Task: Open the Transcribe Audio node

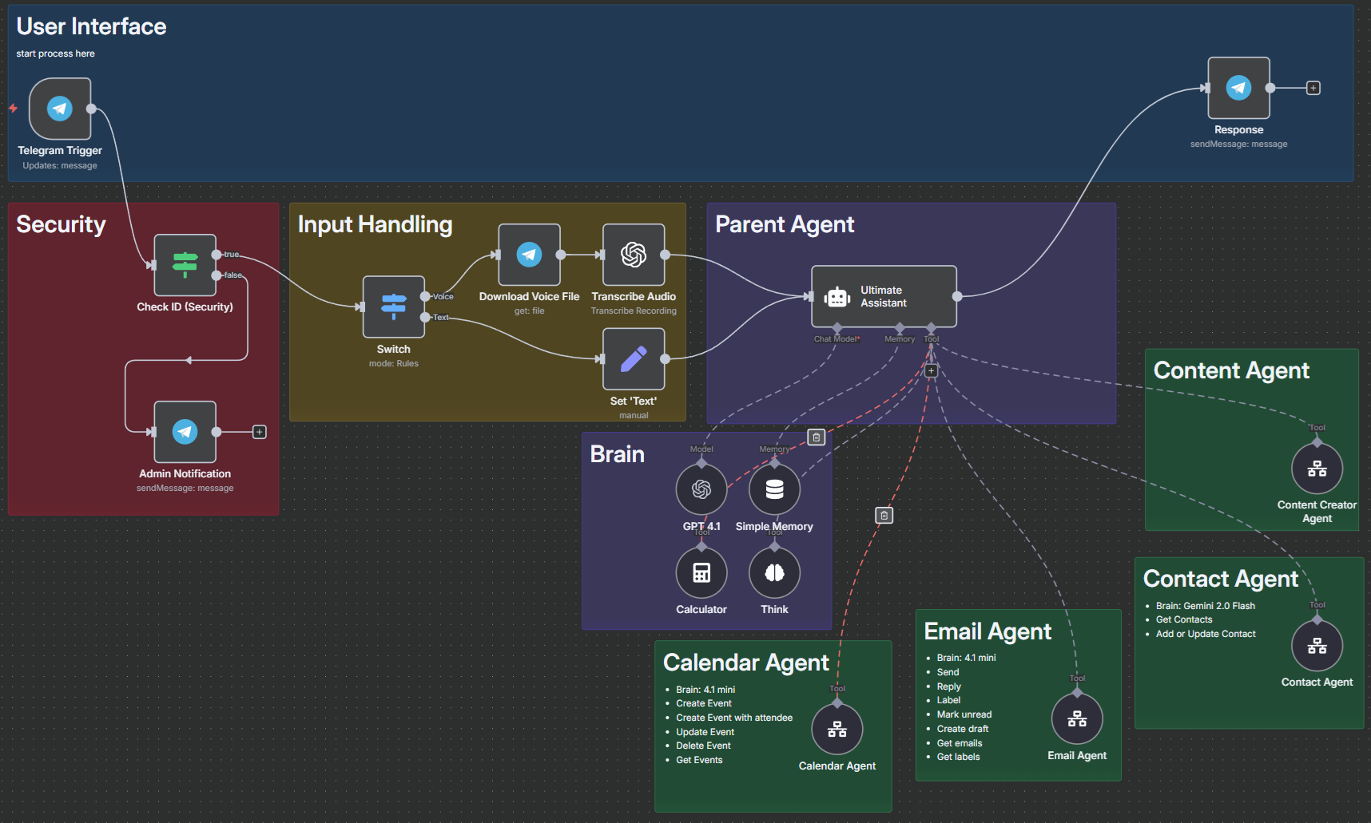Action: pos(634,255)
